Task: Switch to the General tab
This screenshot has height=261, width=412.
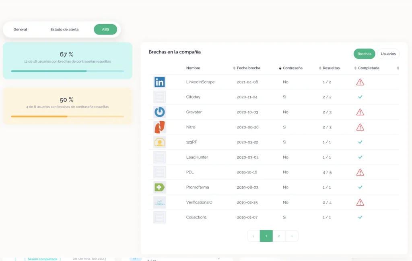Action: (20, 29)
